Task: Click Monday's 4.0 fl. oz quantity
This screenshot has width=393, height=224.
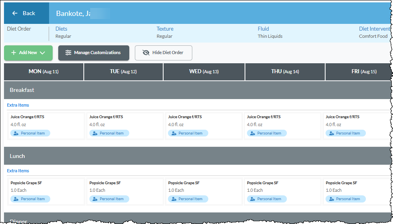Action: coord(18,125)
